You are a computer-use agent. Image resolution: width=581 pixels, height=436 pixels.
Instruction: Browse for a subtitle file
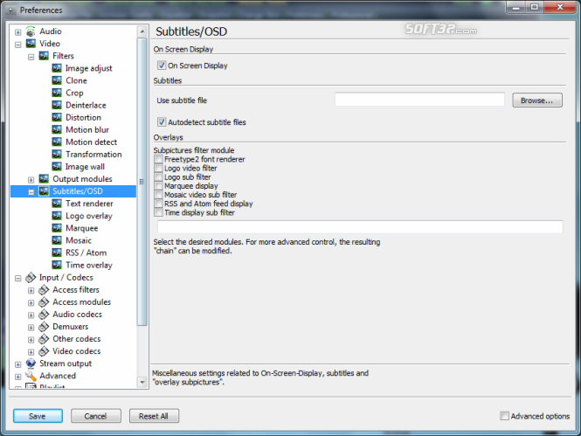[x=537, y=100]
